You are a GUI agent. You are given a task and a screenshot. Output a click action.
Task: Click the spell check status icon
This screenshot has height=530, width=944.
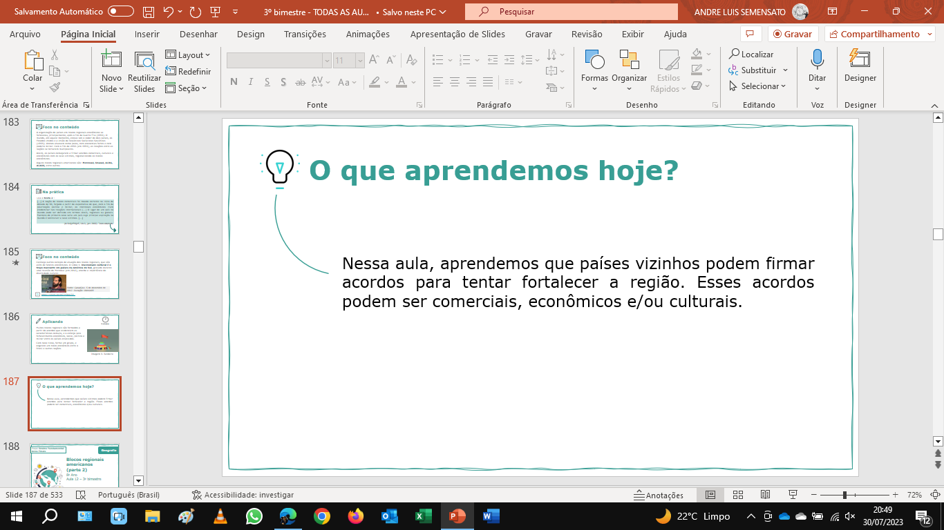point(81,495)
